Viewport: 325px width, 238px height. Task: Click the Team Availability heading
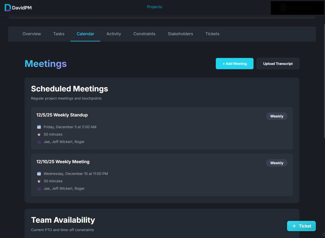(63, 220)
